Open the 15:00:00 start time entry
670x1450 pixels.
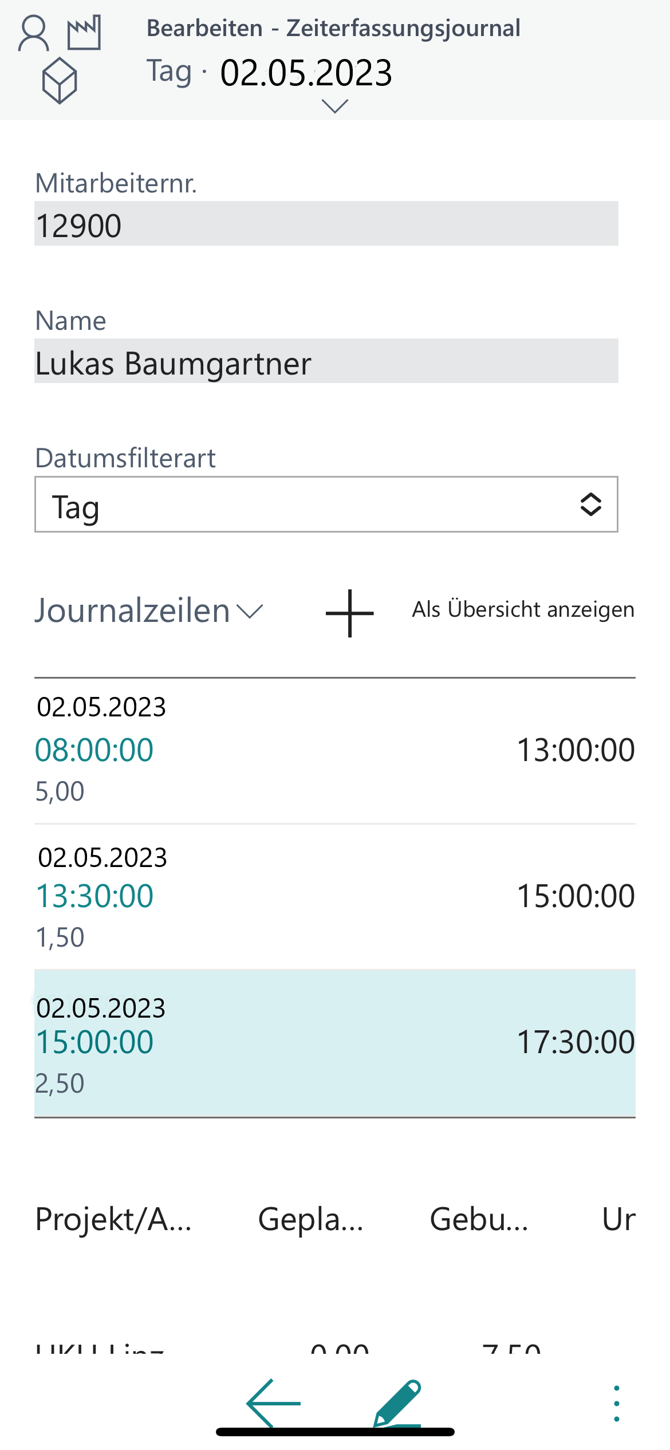(x=94, y=1042)
